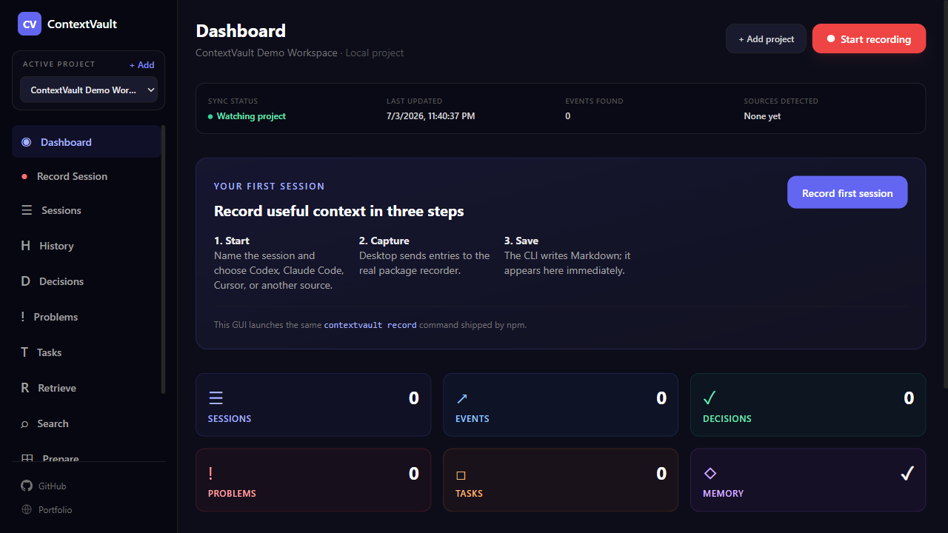Click the '1. Start' step heading
The width and height of the screenshot is (948, 533).
232,241
